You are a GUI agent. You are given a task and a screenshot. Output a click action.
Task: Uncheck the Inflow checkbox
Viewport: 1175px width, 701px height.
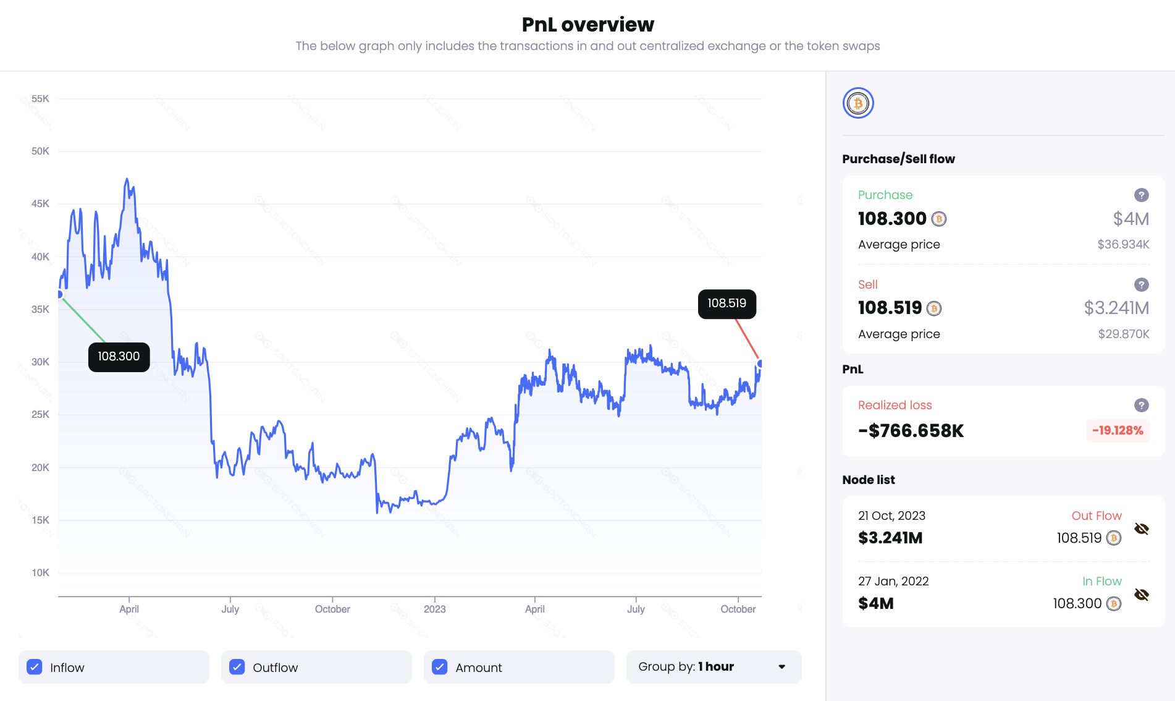(x=34, y=667)
